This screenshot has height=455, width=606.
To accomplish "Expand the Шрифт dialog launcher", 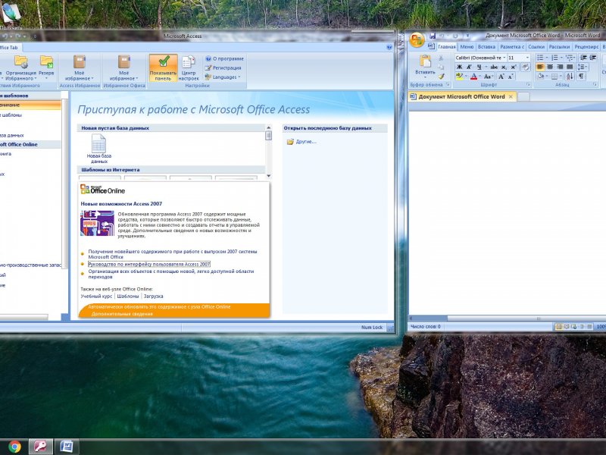I will pyautogui.click(x=528, y=84).
